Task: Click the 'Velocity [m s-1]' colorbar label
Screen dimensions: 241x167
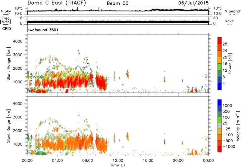Action: (238, 126)
